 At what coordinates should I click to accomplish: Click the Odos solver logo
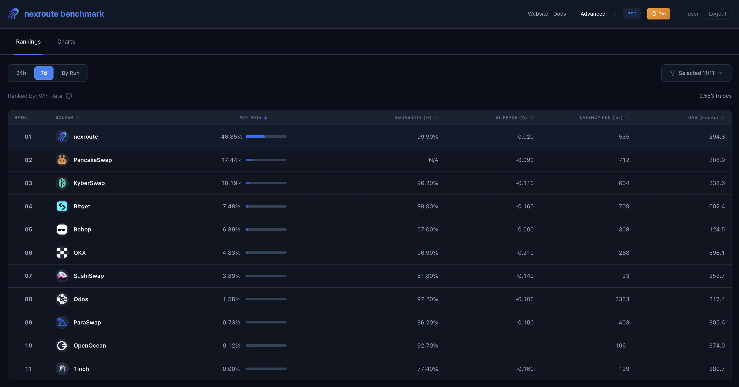point(62,299)
